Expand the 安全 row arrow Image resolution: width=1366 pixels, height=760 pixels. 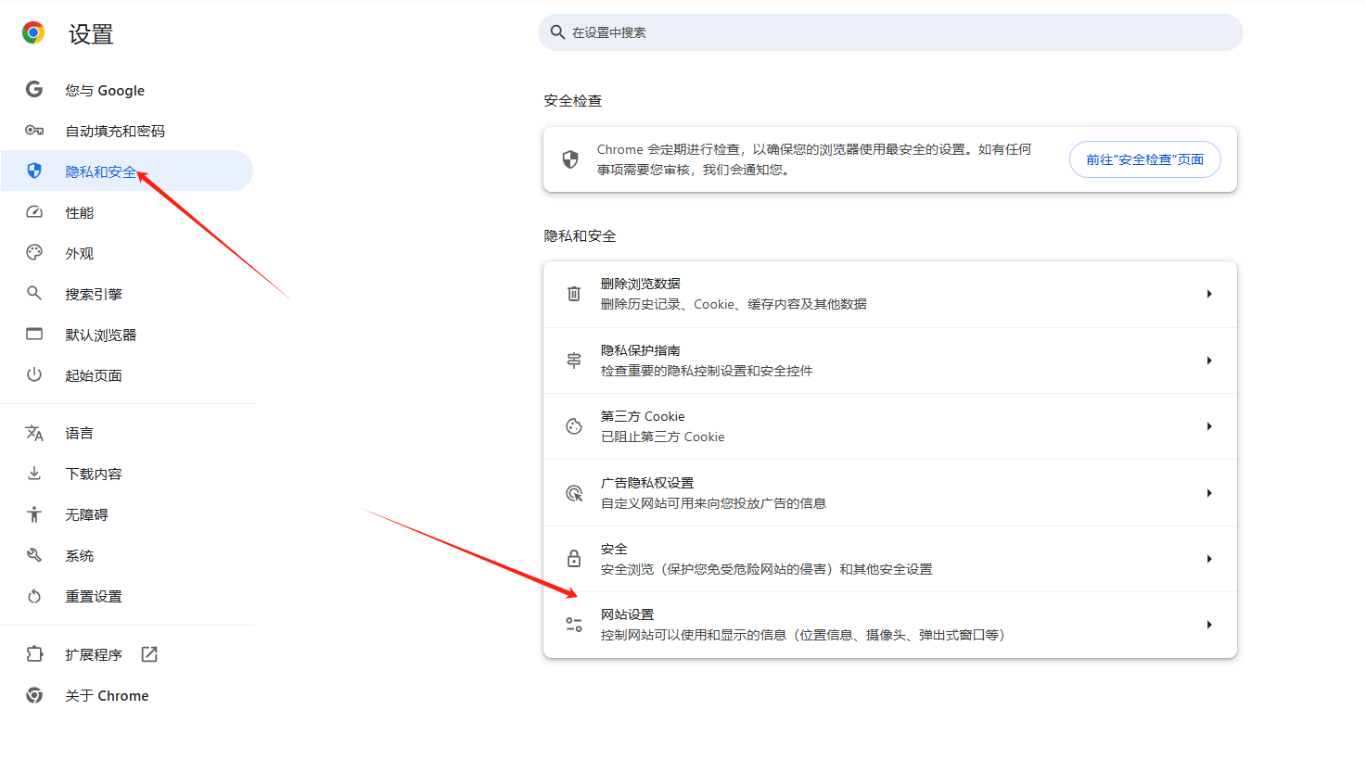click(1209, 559)
